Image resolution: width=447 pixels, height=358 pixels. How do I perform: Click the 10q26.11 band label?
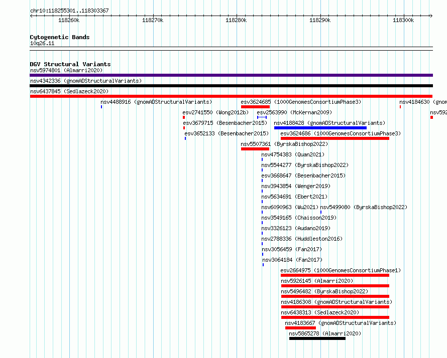[x=42, y=43]
